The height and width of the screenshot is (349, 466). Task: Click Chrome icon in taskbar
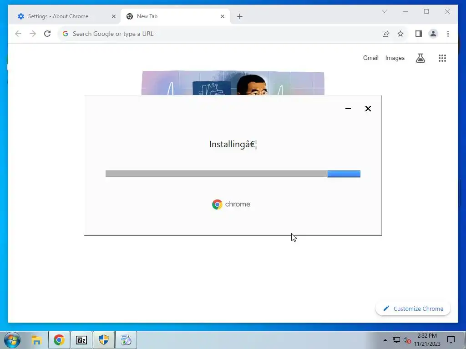click(x=59, y=340)
